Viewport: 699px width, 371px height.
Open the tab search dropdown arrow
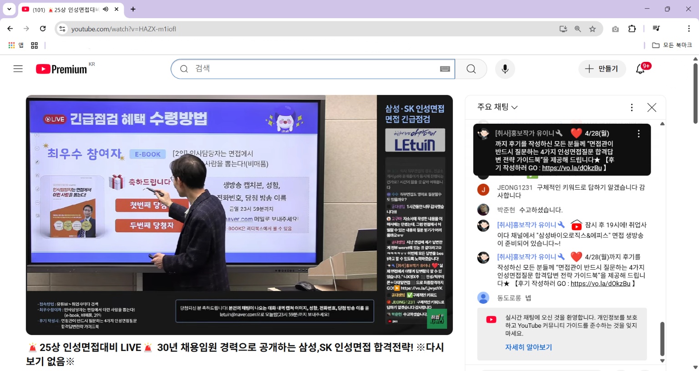coord(9,9)
